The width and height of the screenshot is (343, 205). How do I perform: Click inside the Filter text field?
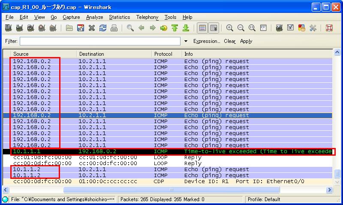[100, 41]
